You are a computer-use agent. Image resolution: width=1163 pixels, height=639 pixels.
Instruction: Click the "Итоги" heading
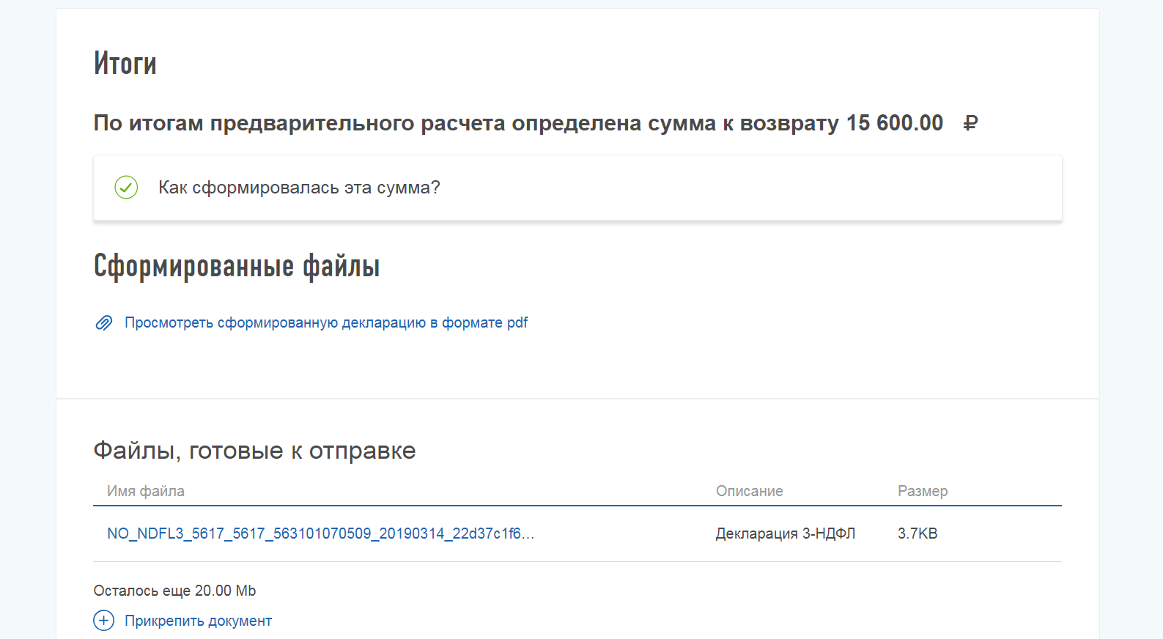[125, 64]
